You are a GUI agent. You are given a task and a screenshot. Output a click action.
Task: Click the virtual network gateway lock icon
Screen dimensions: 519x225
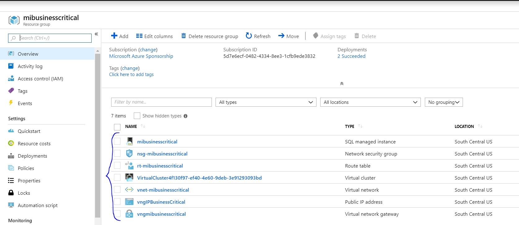(x=129, y=214)
